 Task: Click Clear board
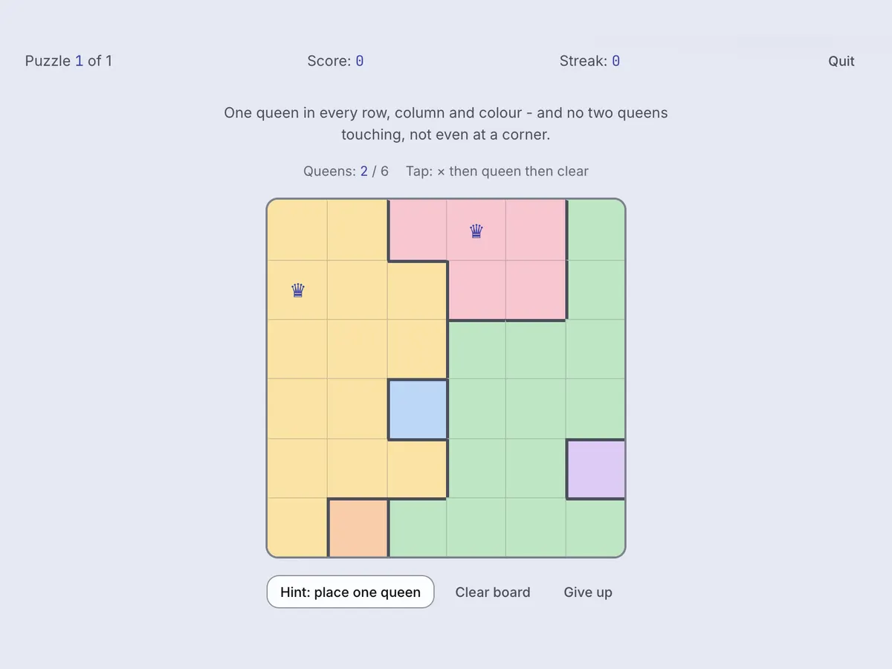[x=493, y=592]
